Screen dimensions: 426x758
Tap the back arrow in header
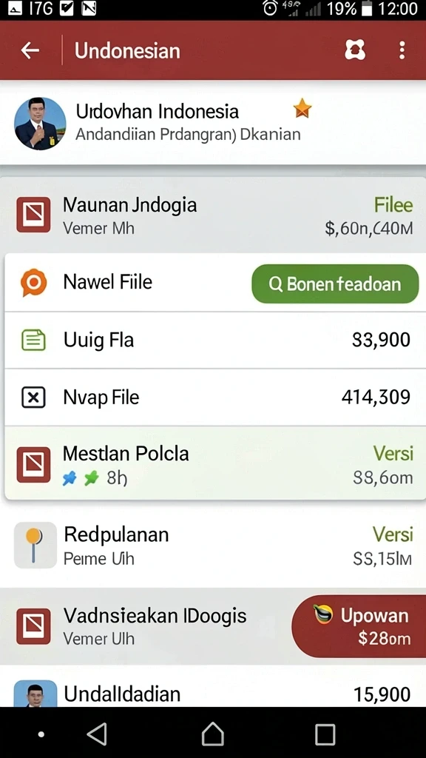tap(30, 50)
